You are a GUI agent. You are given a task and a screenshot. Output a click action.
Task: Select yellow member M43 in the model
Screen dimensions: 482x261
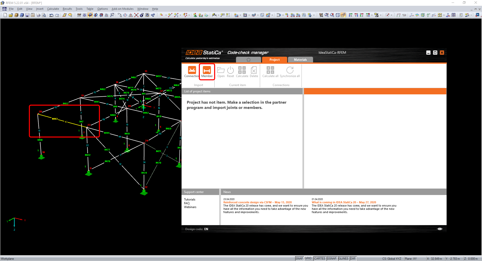point(60,120)
